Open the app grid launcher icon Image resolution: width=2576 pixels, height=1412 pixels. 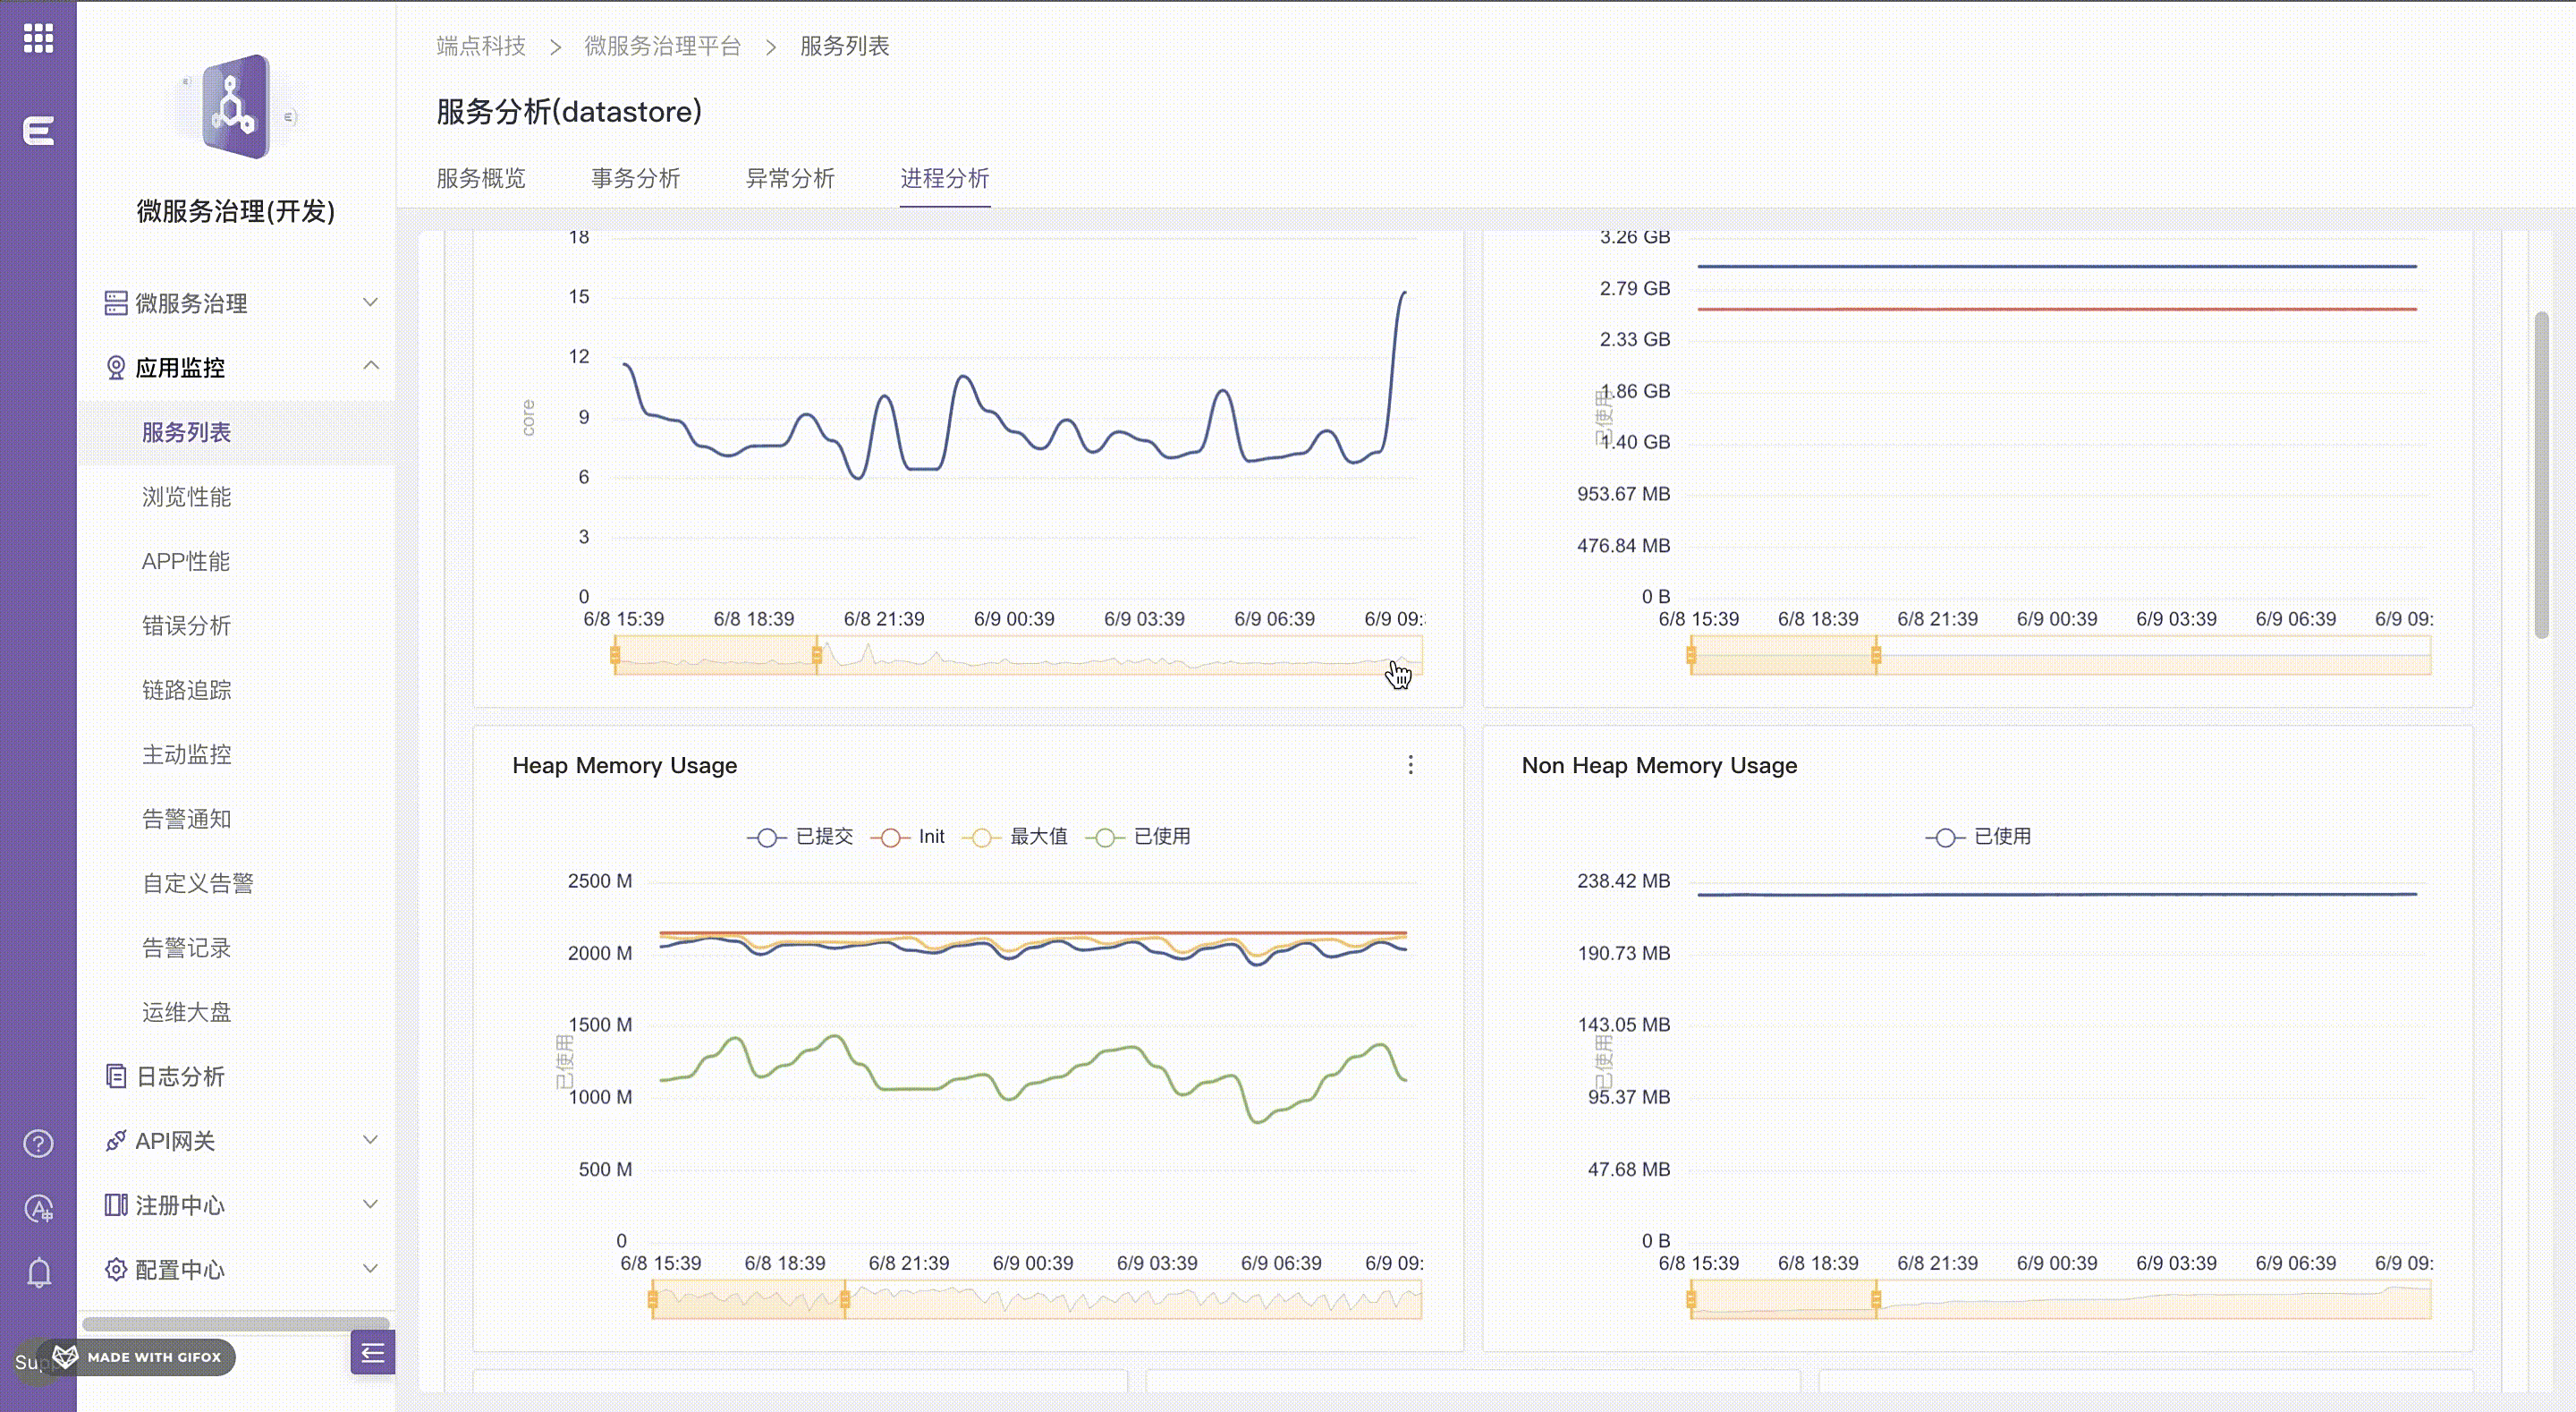pyautogui.click(x=38, y=38)
